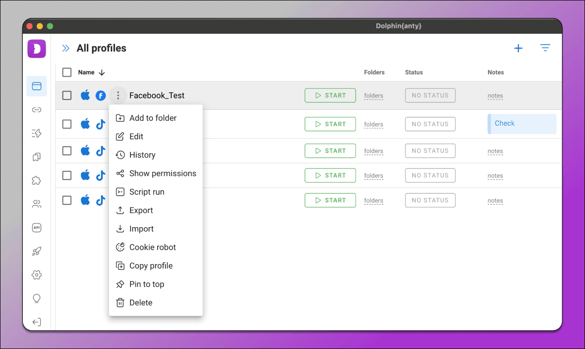This screenshot has height=349, width=585.
Task: Open NO STATUS dropdown for Facebook_Test
Action: coord(430,95)
